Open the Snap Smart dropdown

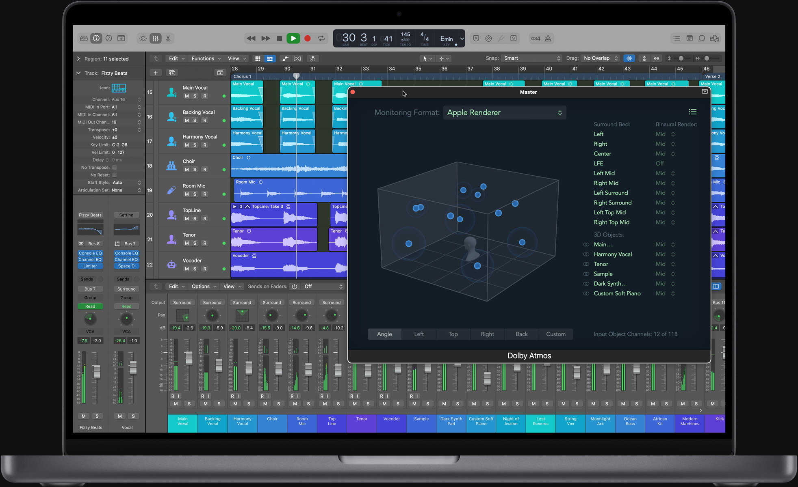pyautogui.click(x=531, y=58)
